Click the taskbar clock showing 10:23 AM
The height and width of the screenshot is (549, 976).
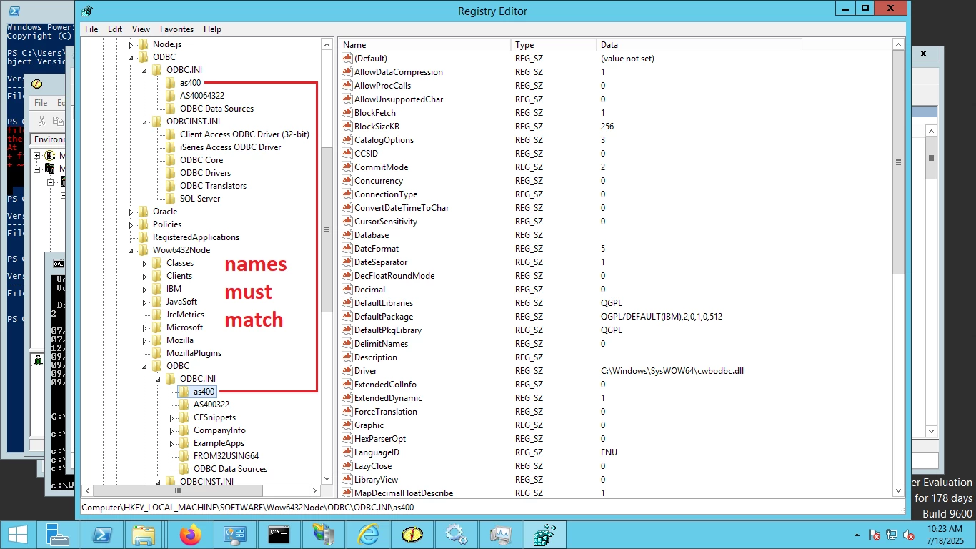pyautogui.click(x=946, y=535)
